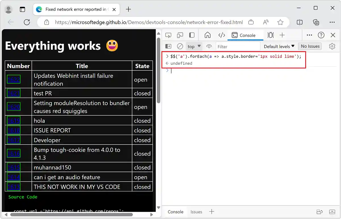Image resolution: width=341 pixels, height=219 pixels.
Task: Click inside the console Filter field
Action: [238, 46]
